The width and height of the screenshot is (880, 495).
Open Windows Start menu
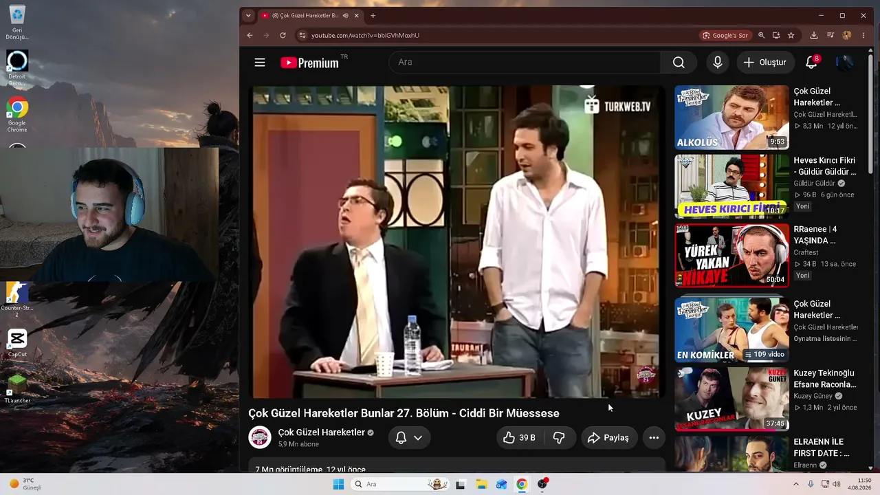[338, 484]
